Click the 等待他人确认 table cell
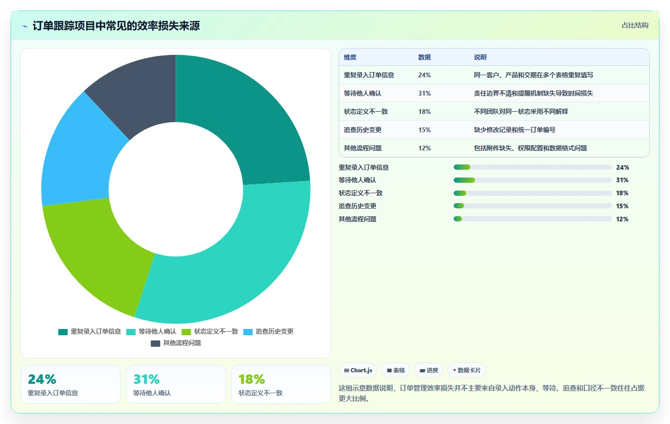670x424 pixels. click(x=363, y=93)
